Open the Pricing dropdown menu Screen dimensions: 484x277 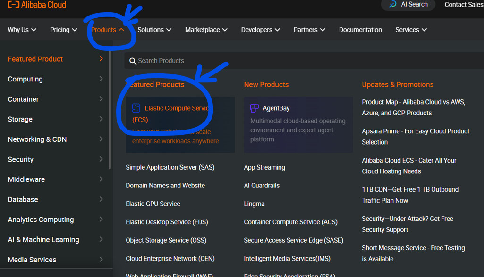pyautogui.click(x=63, y=30)
